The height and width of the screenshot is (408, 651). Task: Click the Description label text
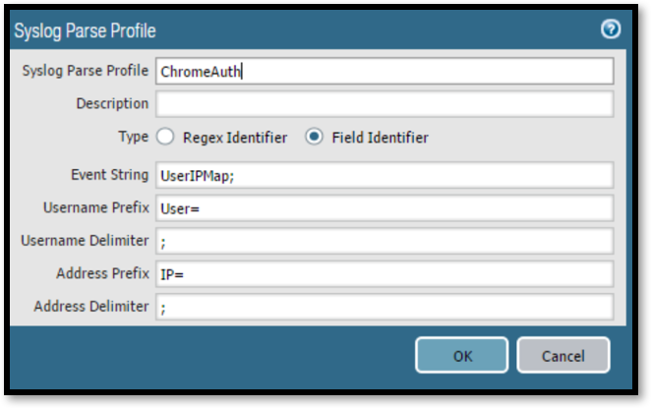pos(112,103)
